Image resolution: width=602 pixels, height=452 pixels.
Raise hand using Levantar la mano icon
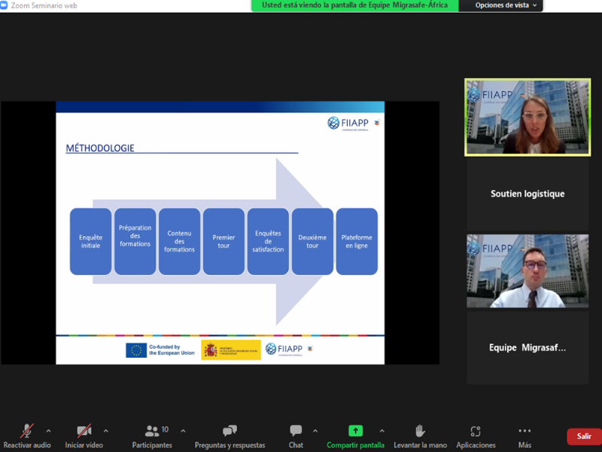click(419, 432)
